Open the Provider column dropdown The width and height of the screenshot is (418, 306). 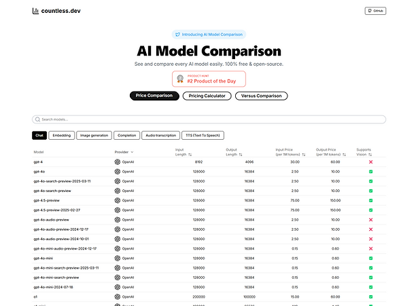(x=124, y=152)
